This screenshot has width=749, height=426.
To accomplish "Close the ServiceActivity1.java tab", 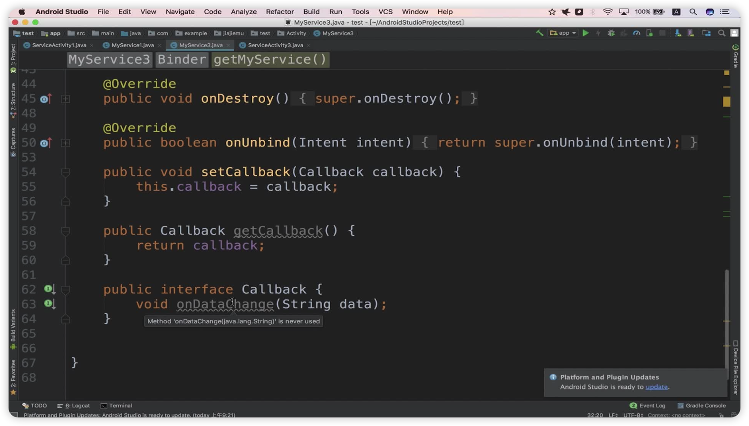I will tap(91, 45).
